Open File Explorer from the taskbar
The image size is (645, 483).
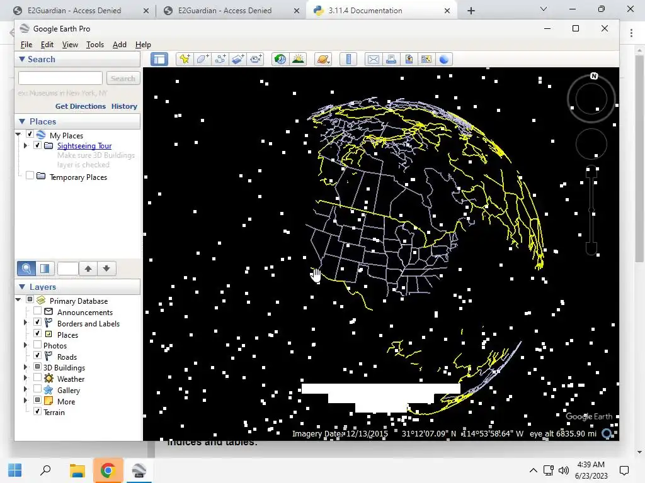77,470
